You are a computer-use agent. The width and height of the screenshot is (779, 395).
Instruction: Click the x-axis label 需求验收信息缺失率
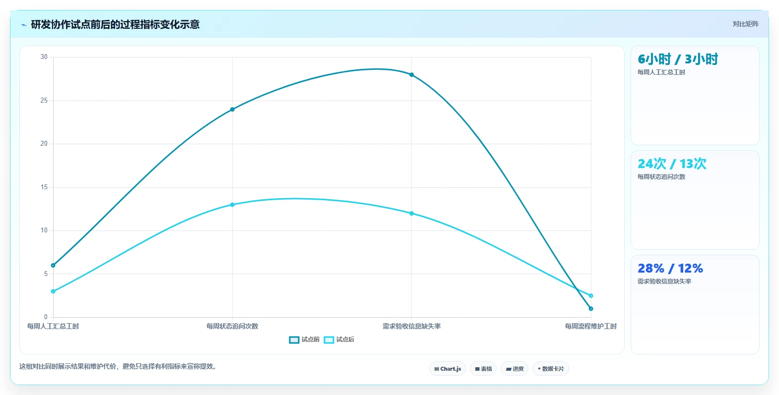[412, 326]
